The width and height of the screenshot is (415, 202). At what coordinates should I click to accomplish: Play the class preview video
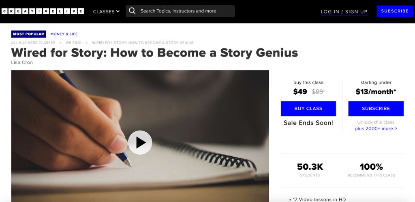140,142
